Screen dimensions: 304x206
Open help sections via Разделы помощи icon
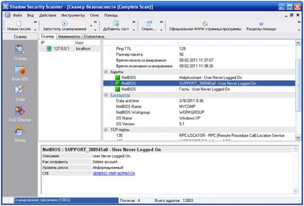[x=261, y=24]
